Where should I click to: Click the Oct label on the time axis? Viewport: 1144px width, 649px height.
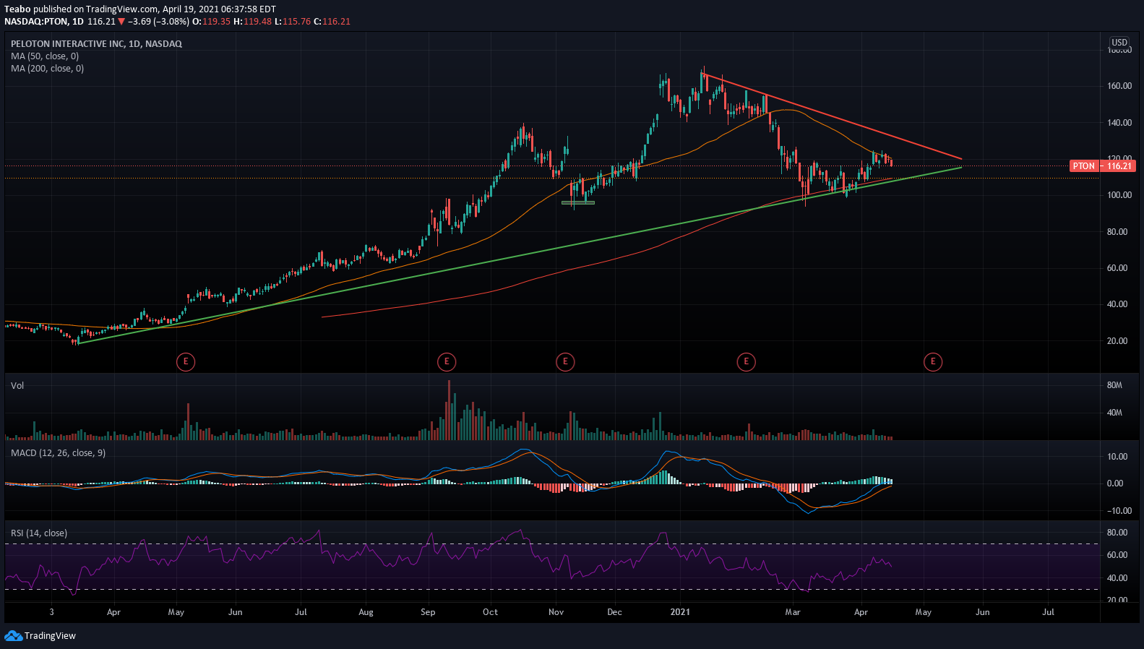[490, 612]
